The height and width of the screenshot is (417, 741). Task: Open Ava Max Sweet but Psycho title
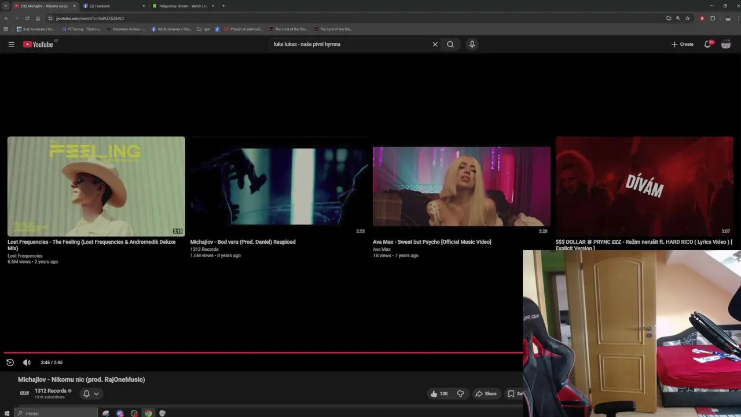coord(432,242)
